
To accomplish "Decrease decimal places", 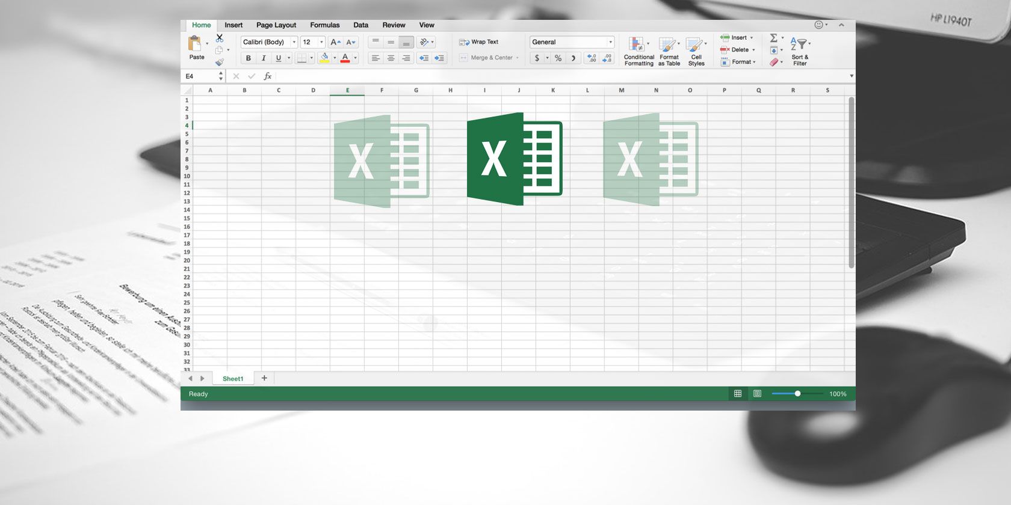I will click(x=607, y=58).
